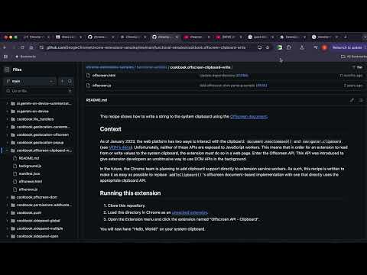Open the functional-samples breadcrumb link
The width and height of the screenshot is (367, 275).
point(152,67)
